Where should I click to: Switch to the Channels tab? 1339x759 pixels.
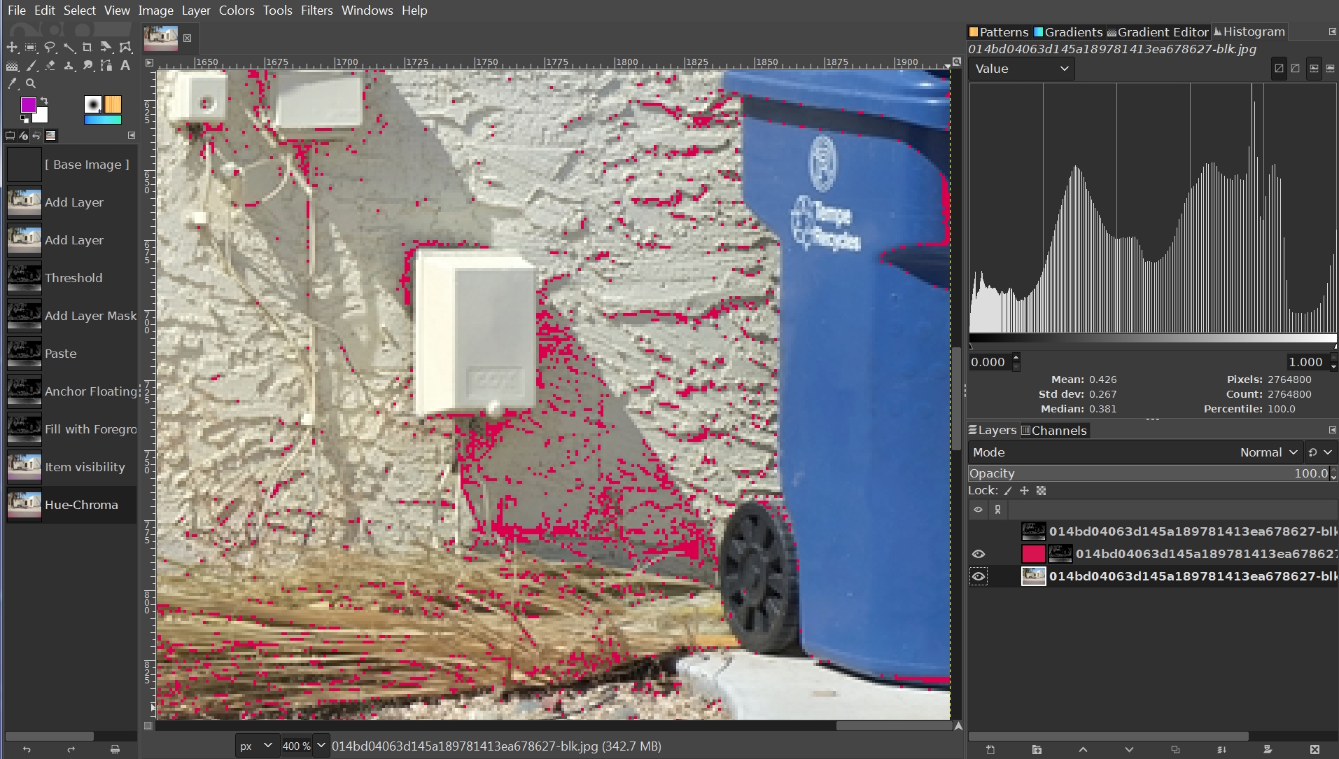(1053, 431)
